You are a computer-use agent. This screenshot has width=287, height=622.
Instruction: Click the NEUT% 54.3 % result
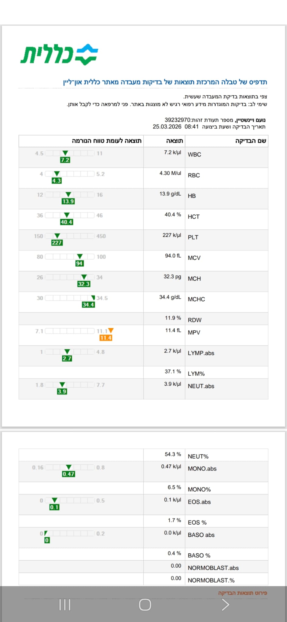[x=173, y=454]
